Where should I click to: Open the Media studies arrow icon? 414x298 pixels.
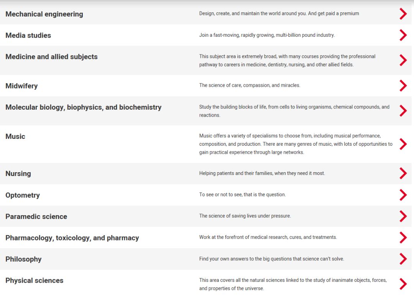(x=403, y=35)
